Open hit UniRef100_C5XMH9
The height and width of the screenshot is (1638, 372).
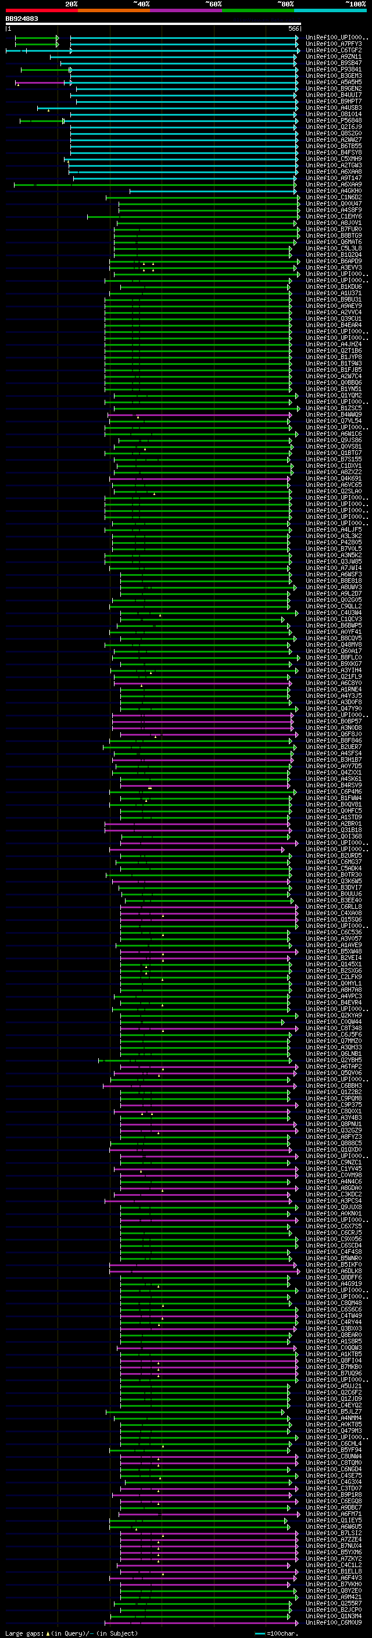coord(334,159)
